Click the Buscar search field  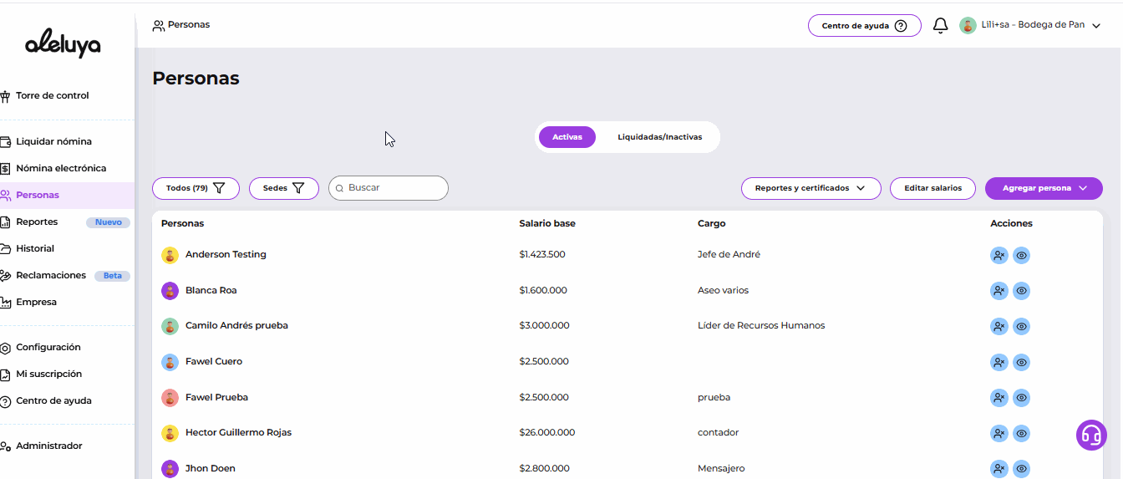click(393, 189)
